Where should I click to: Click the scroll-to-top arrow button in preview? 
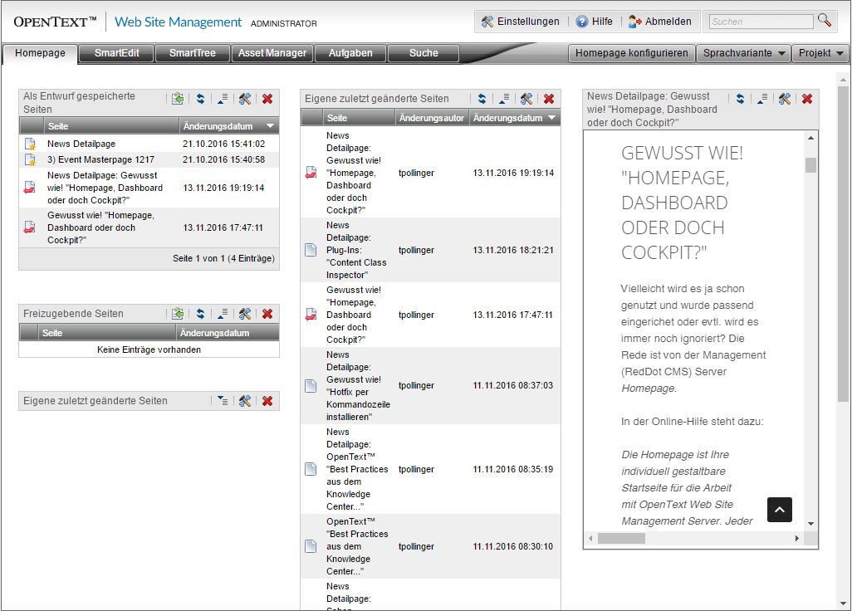[x=779, y=510]
